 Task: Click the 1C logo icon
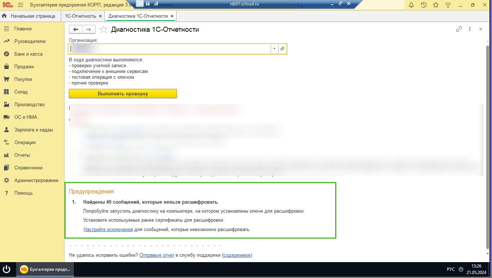[7, 5]
